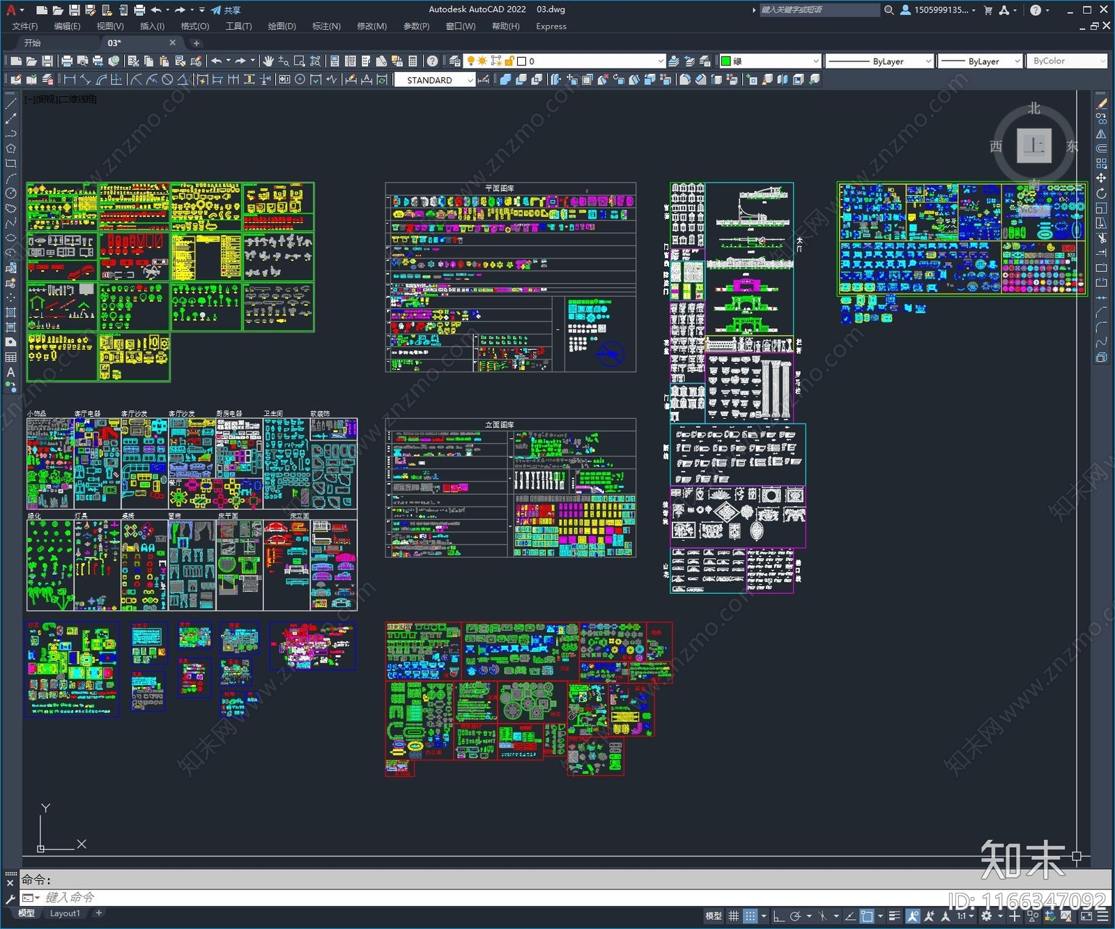
Task: Click the Undo arrow in standard toolbar
Action: click(x=217, y=61)
